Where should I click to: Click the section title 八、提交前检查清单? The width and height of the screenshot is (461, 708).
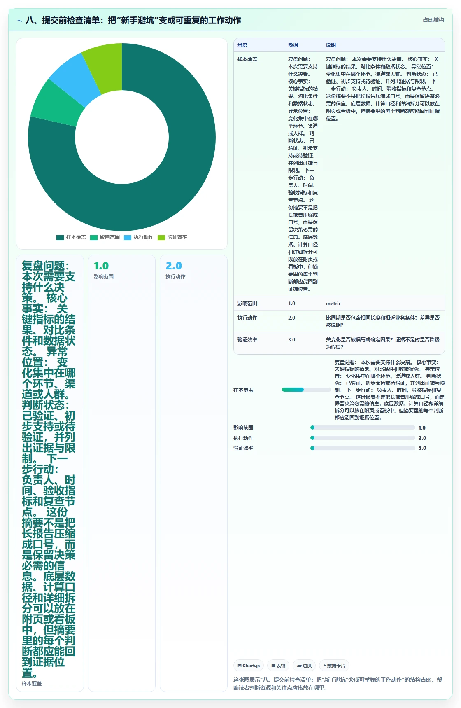click(133, 20)
